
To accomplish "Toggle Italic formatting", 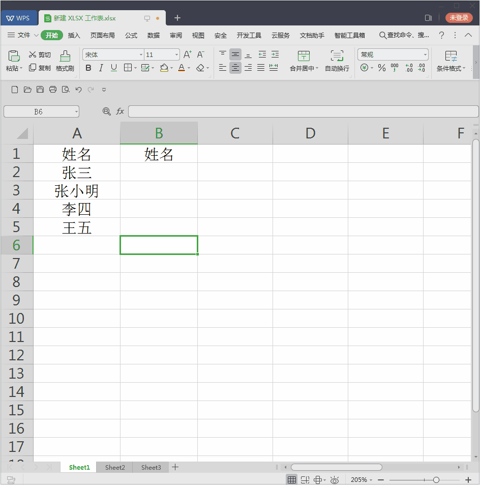I will (101, 68).
